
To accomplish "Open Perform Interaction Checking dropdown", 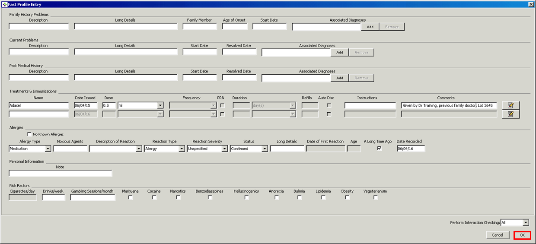I will (526, 223).
